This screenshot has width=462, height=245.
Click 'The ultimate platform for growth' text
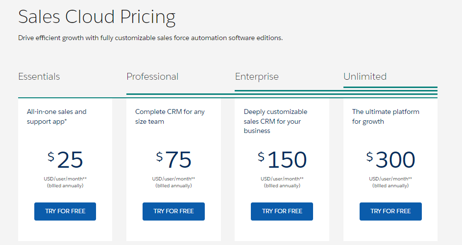click(386, 116)
